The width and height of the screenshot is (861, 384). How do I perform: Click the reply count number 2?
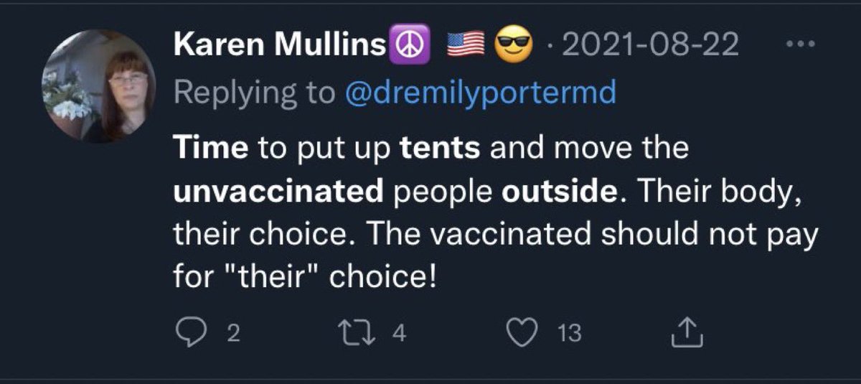click(x=232, y=333)
